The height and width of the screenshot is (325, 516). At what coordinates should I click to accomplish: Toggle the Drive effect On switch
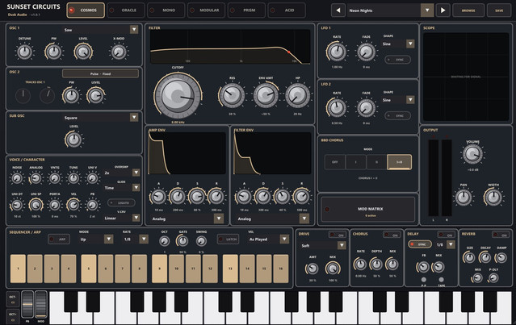coord(338,235)
